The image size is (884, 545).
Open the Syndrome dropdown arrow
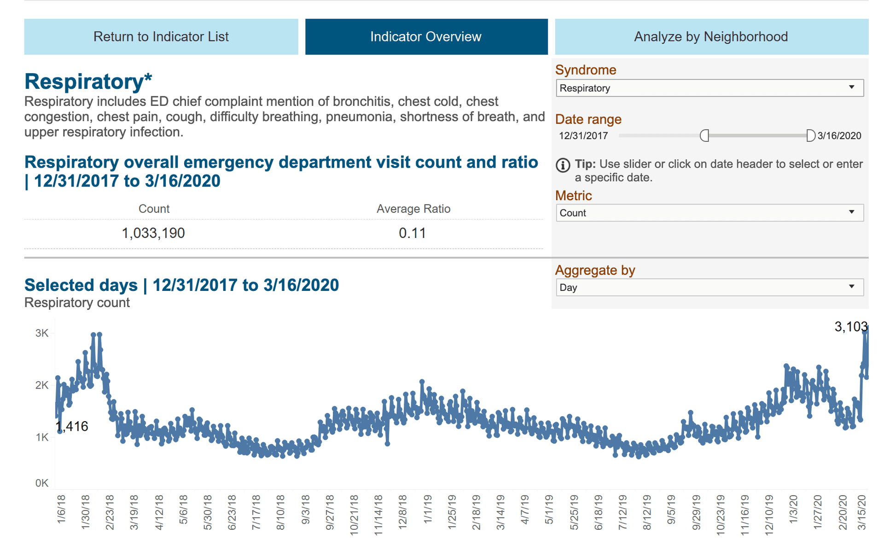(x=851, y=87)
